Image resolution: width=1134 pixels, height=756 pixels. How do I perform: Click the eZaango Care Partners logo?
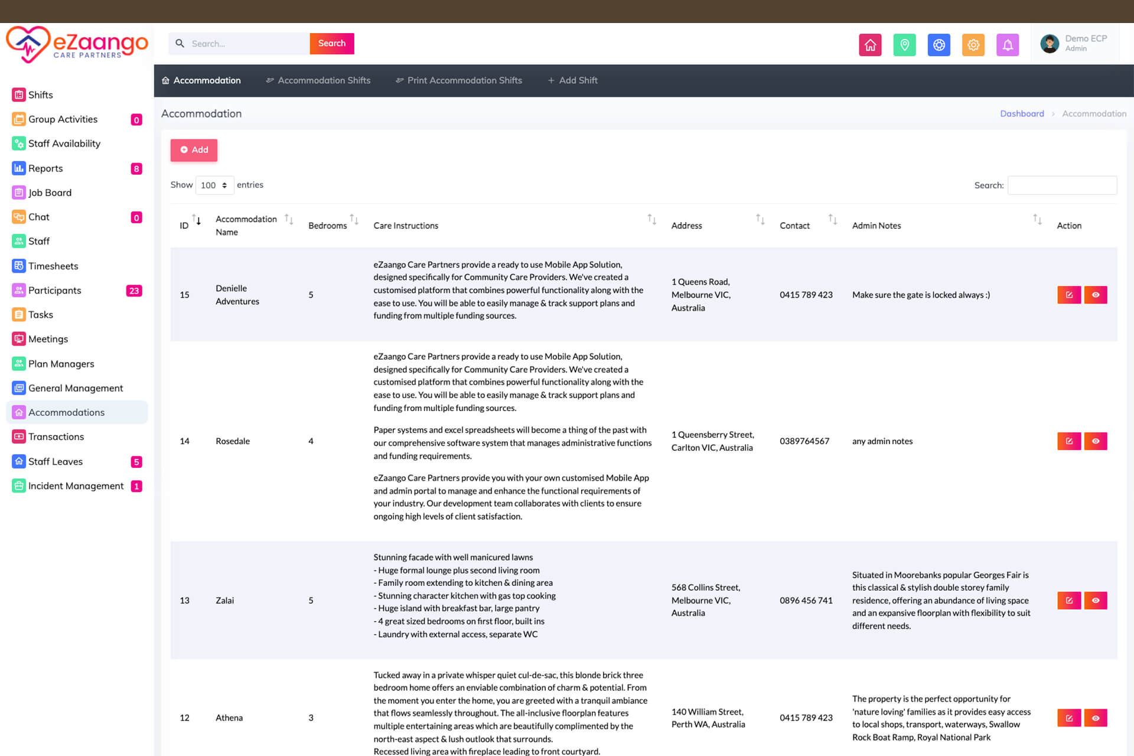pos(77,44)
